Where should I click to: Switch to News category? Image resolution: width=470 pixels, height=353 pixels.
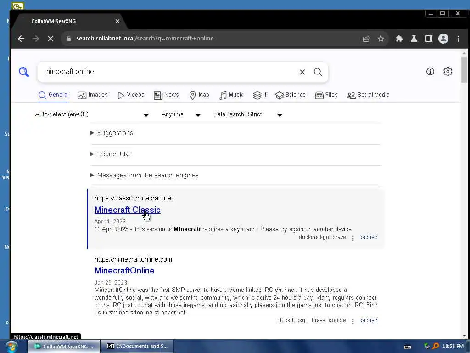click(x=166, y=95)
